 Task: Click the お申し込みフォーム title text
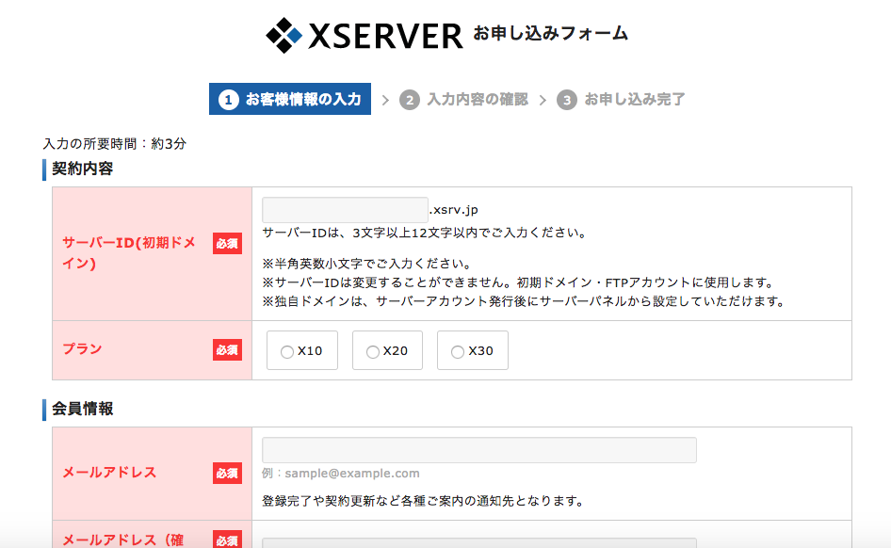click(551, 34)
